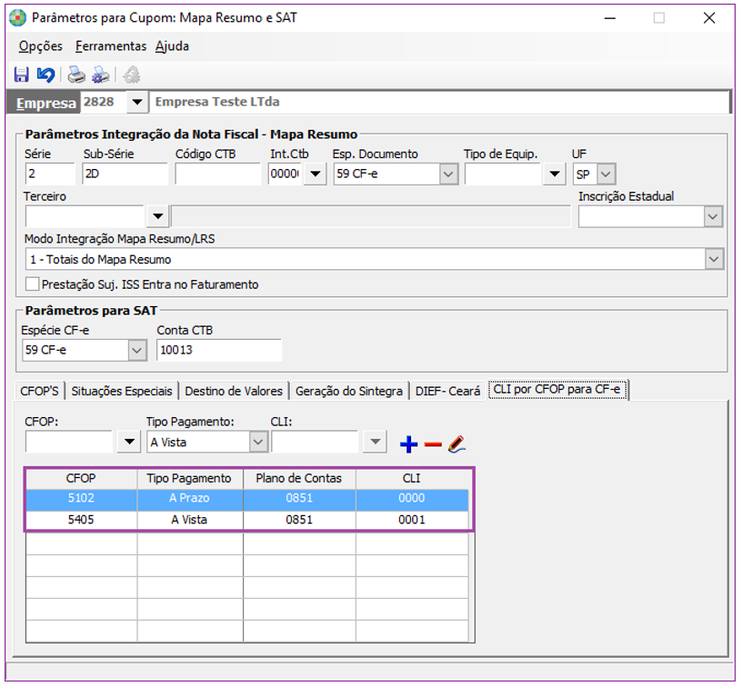This screenshot has height=687, width=742.
Task: Open Modo Integração Mapa Resumo/LRS dropdown
Action: click(714, 259)
